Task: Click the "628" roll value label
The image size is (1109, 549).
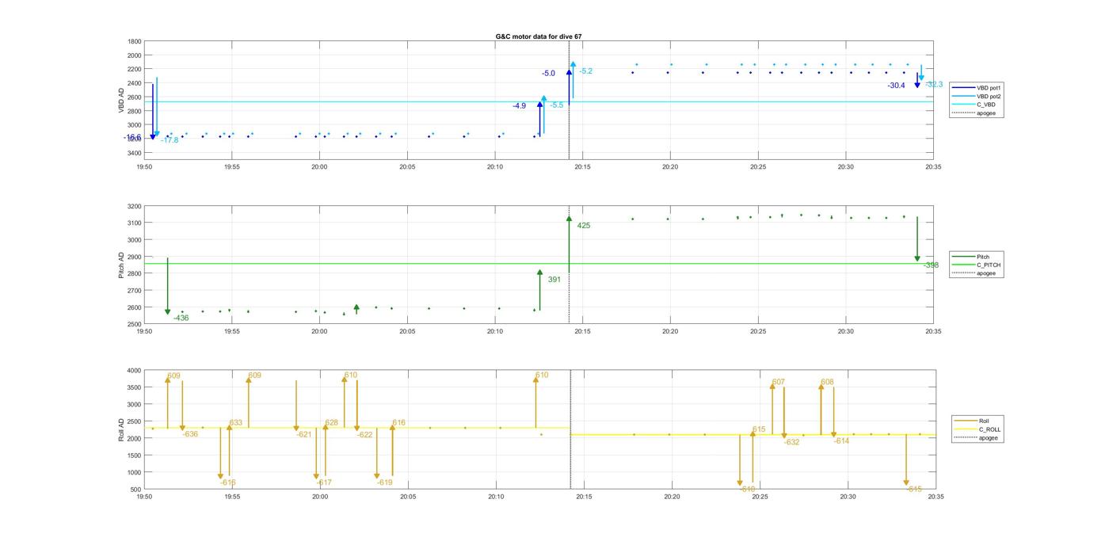Action: 332,423
